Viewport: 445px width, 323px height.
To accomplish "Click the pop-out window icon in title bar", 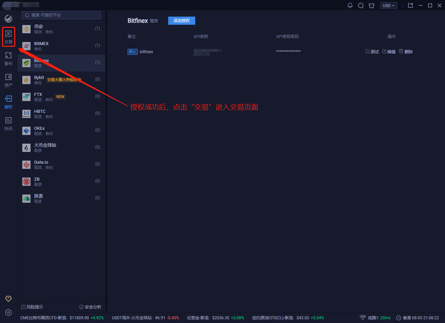I will pyautogui.click(x=410, y=5).
